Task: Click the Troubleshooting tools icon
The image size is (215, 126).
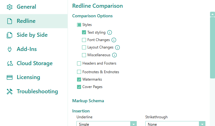Action: click(10, 91)
